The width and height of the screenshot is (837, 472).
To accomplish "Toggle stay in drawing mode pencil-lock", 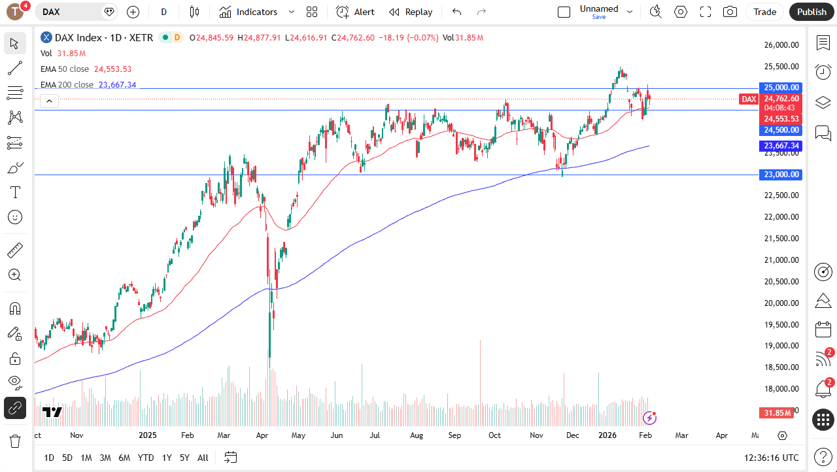I will click(14, 333).
